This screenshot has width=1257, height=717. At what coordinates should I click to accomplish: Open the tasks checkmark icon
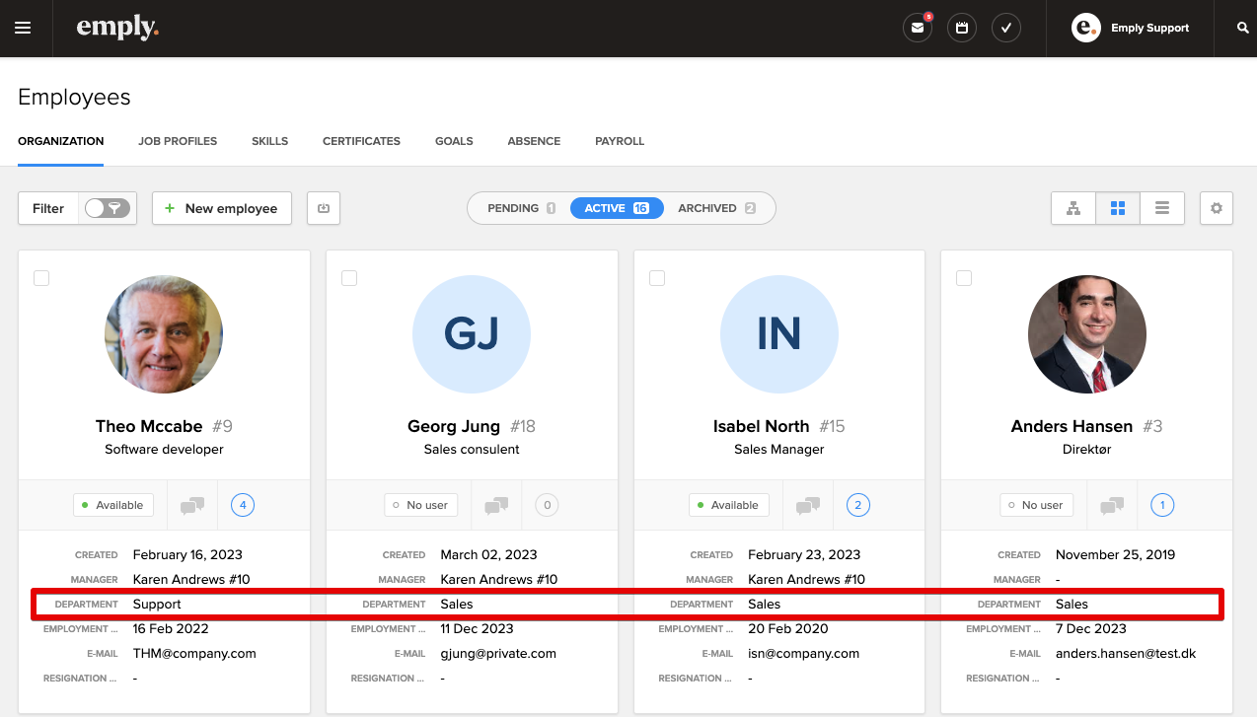[1006, 28]
